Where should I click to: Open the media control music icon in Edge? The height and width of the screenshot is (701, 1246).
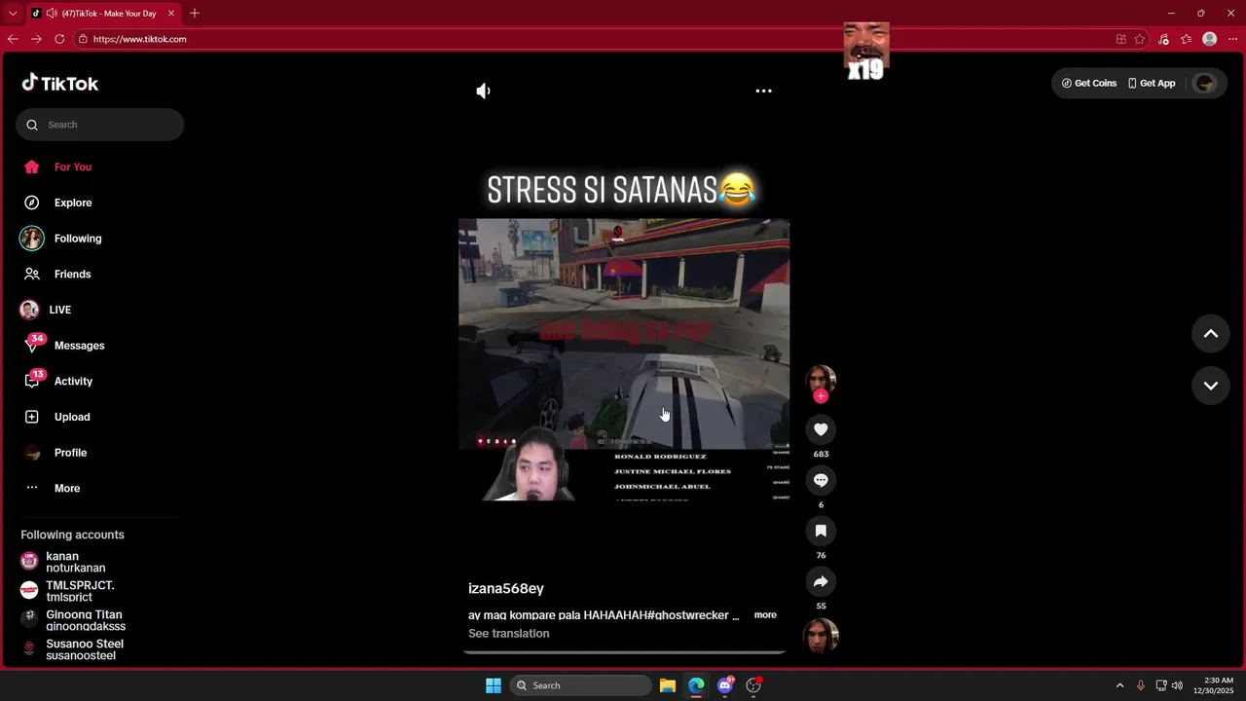point(1163,39)
